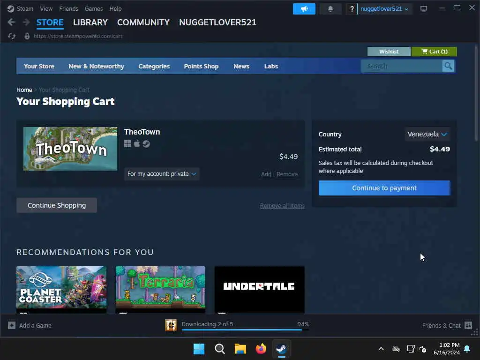This screenshot has height=360, width=480.
Task: Click the plus icon beside Add a Game
Action: [12, 325]
